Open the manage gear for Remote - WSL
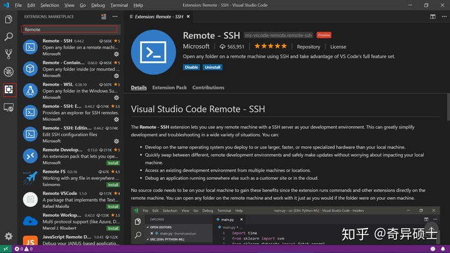450x253 pixels. pos(116,97)
